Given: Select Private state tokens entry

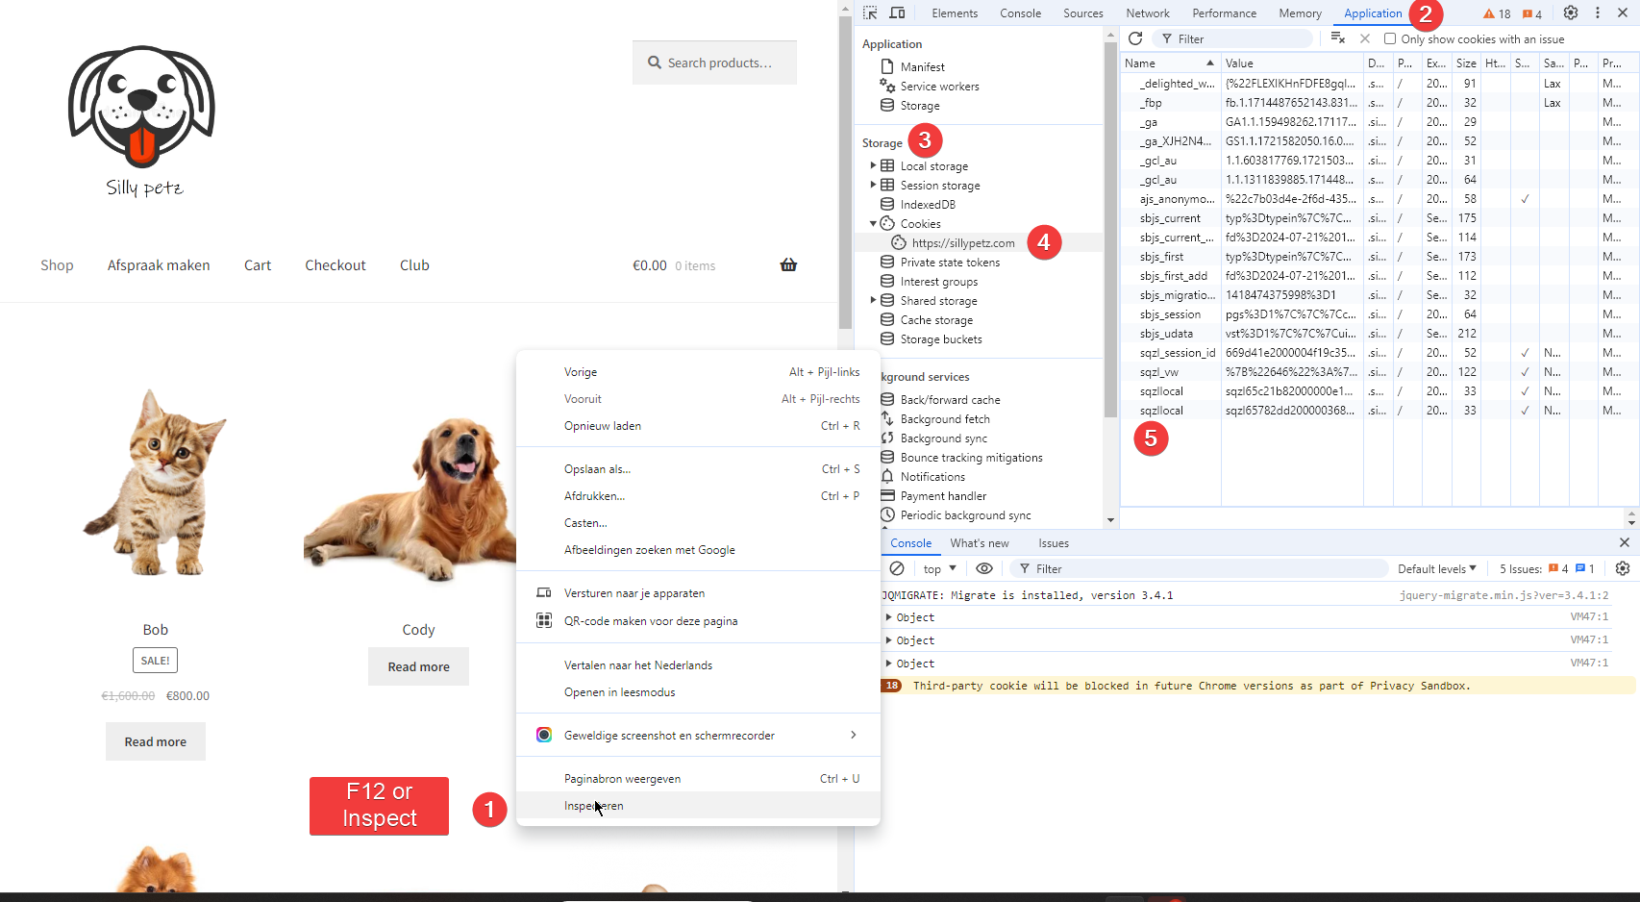Looking at the screenshot, I should pyautogui.click(x=950, y=262).
